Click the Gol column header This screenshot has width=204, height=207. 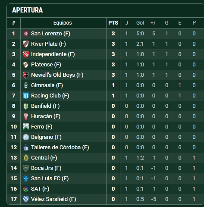tap(140, 23)
